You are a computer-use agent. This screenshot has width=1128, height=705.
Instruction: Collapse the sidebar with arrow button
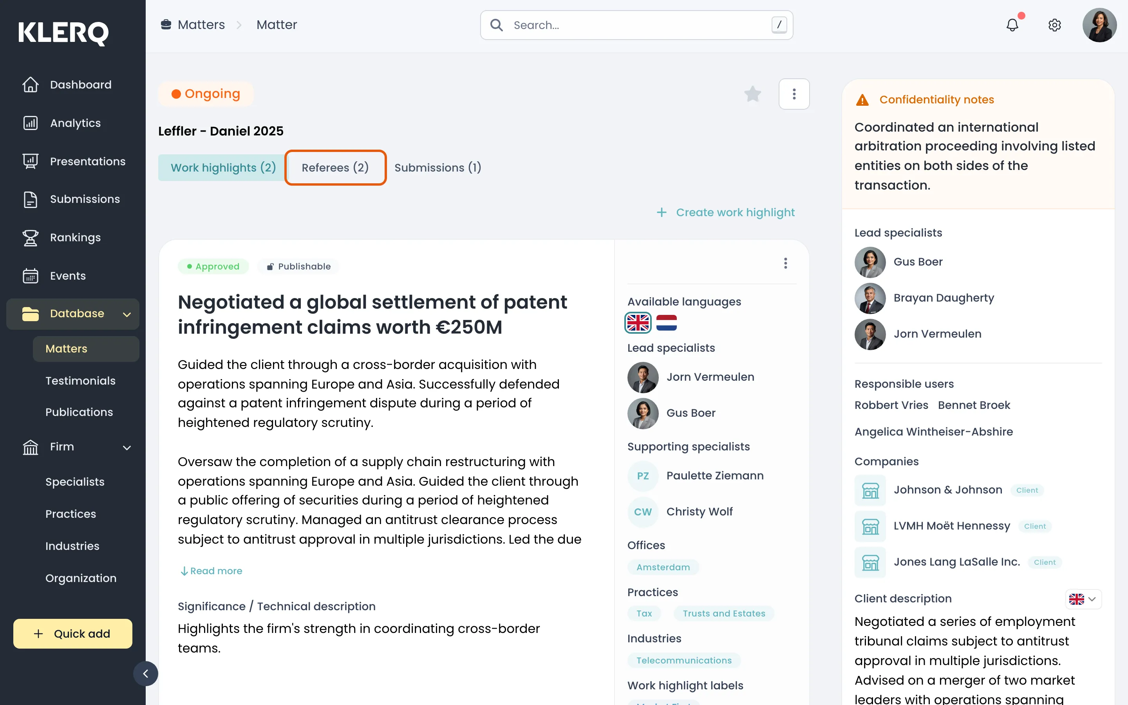[145, 674]
